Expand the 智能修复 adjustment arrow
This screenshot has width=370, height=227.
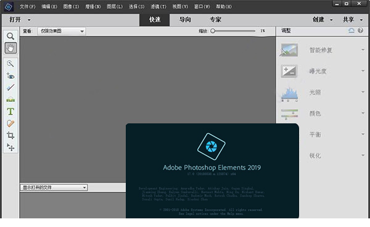(x=363, y=50)
